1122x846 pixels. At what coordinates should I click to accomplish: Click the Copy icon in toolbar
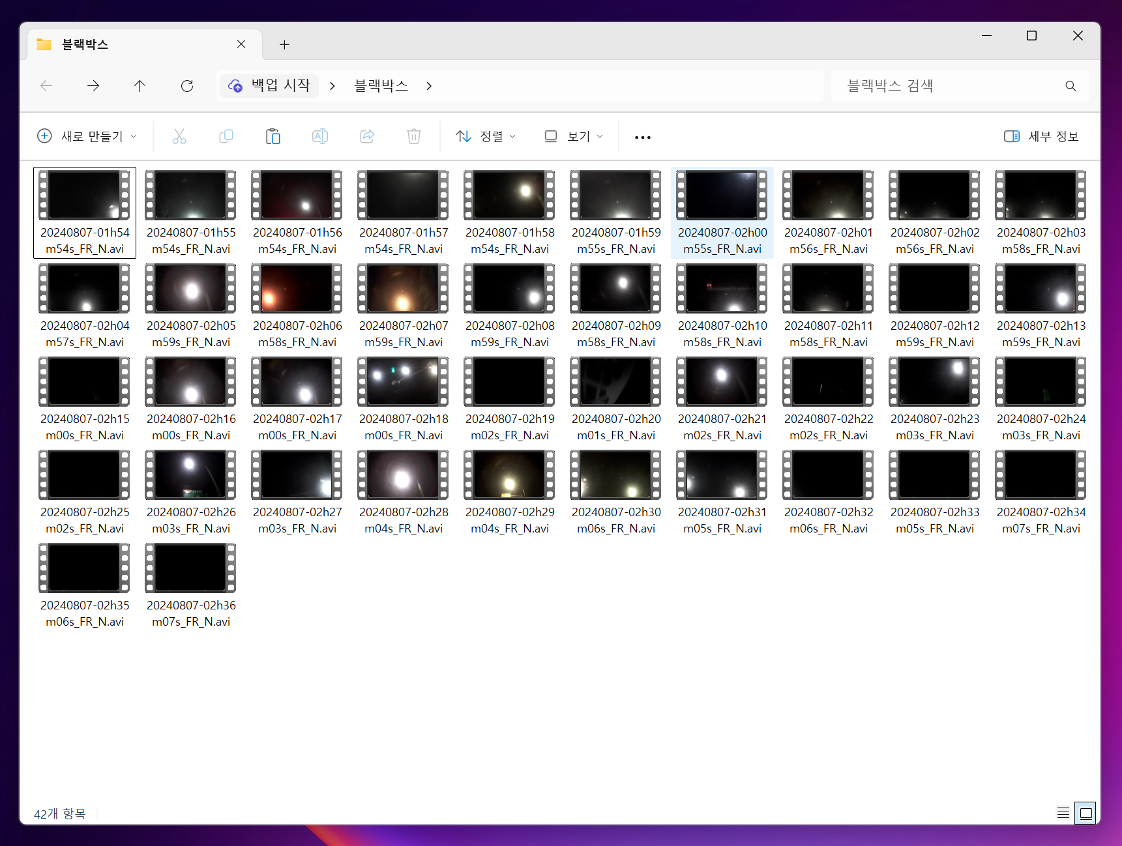tap(226, 136)
